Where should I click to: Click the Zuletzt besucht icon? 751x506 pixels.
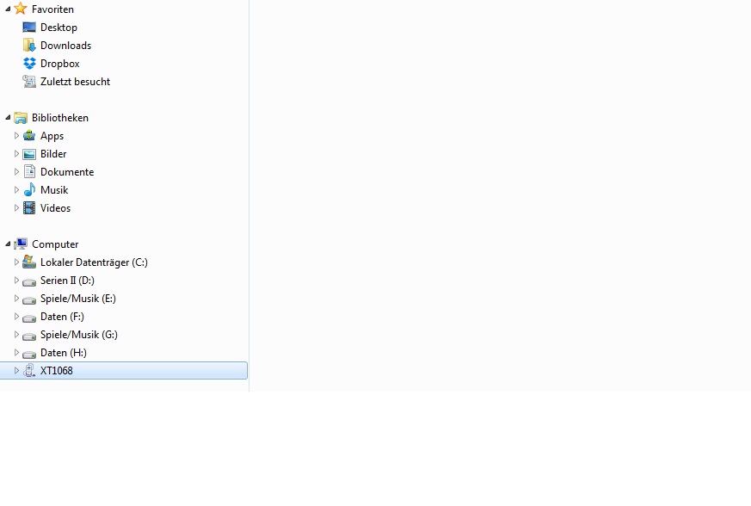point(29,82)
